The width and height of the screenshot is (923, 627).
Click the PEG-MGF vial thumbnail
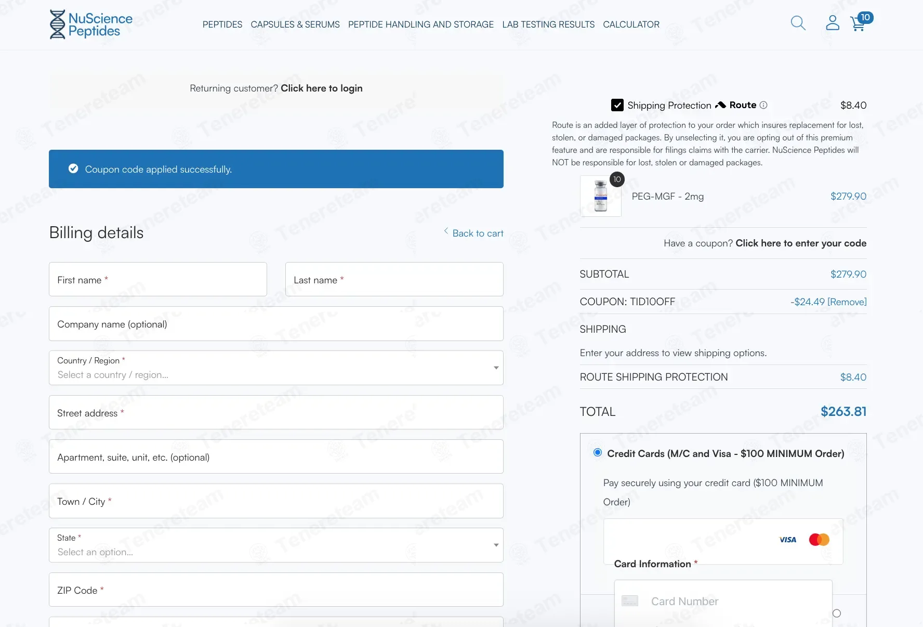601,196
